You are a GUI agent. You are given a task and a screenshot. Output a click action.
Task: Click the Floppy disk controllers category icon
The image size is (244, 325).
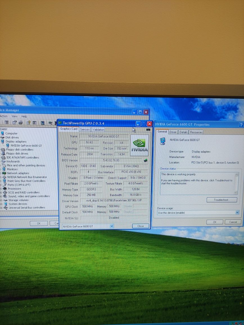(x=3, y=150)
